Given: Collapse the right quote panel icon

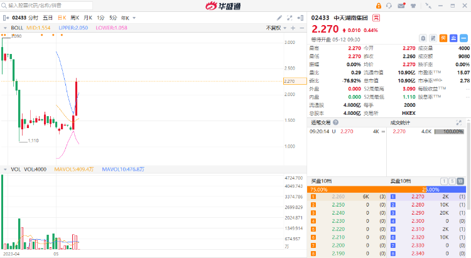Looking at the screenshot, I should [x=300, y=18].
